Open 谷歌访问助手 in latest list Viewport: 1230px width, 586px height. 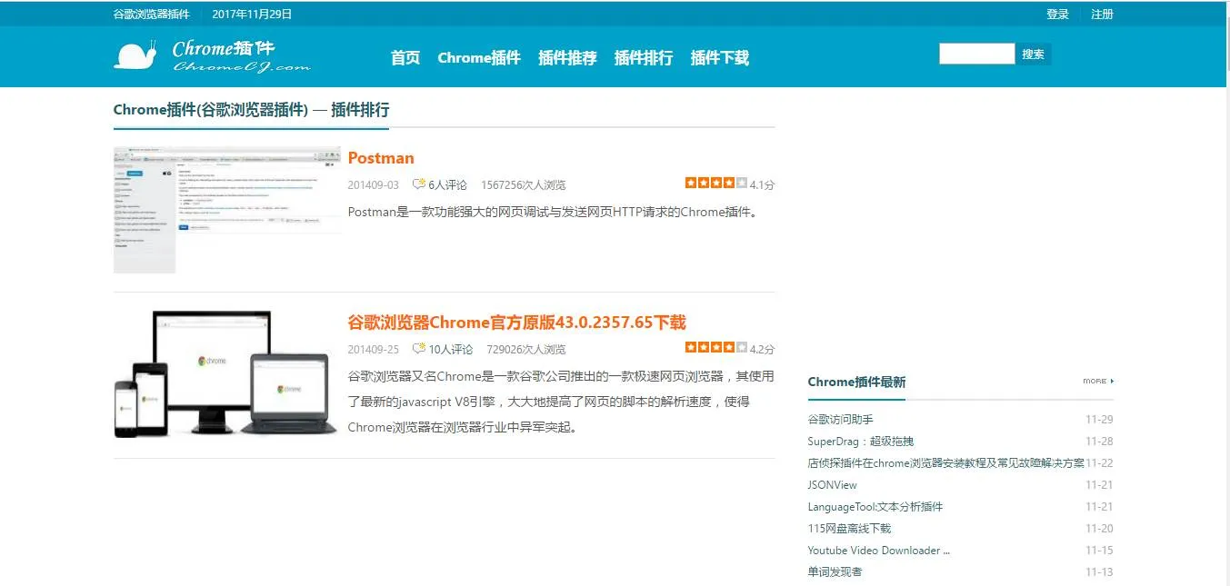840,420
